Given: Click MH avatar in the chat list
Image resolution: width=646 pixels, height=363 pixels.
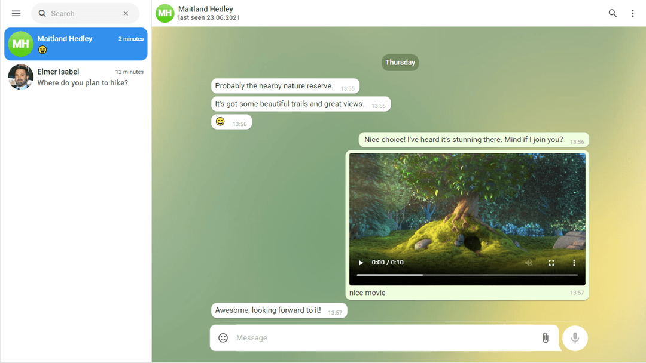Looking at the screenshot, I should [20, 44].
